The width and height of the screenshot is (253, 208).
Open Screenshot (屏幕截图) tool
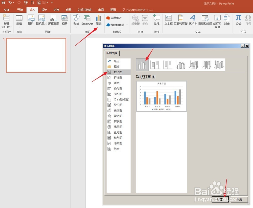point(54,21)
